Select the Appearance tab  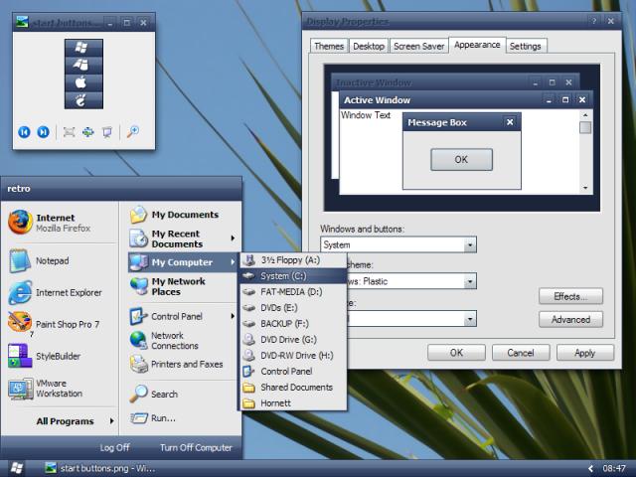click(477, 45)
